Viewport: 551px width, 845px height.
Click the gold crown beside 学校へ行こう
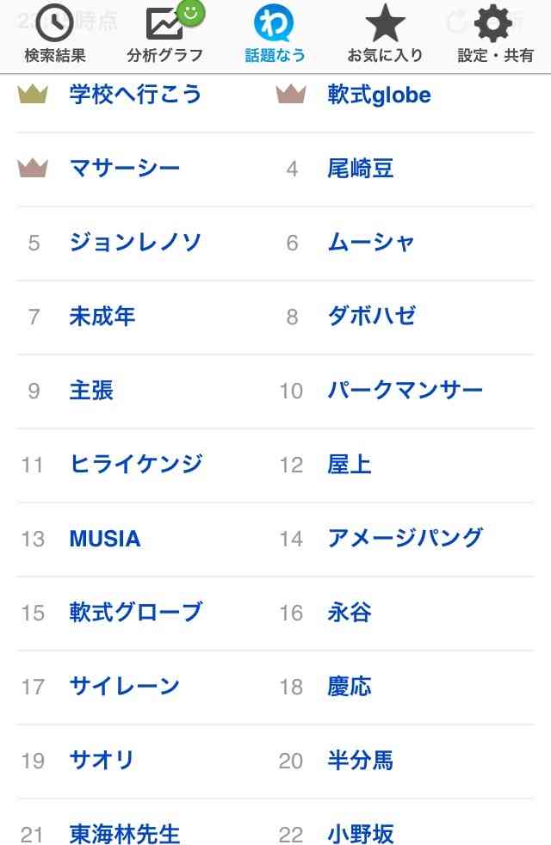click(x=31, y=93)
